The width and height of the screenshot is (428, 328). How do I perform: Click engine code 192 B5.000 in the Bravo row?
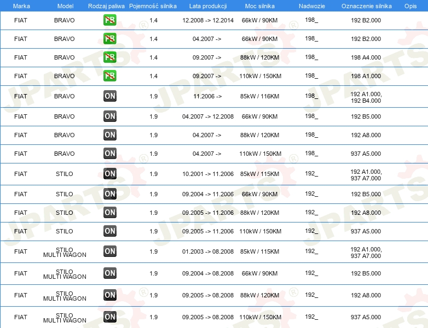point(366,116)
